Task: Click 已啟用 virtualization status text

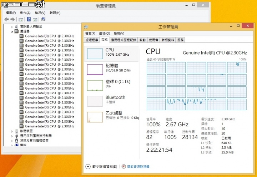Action: [226, 138]
